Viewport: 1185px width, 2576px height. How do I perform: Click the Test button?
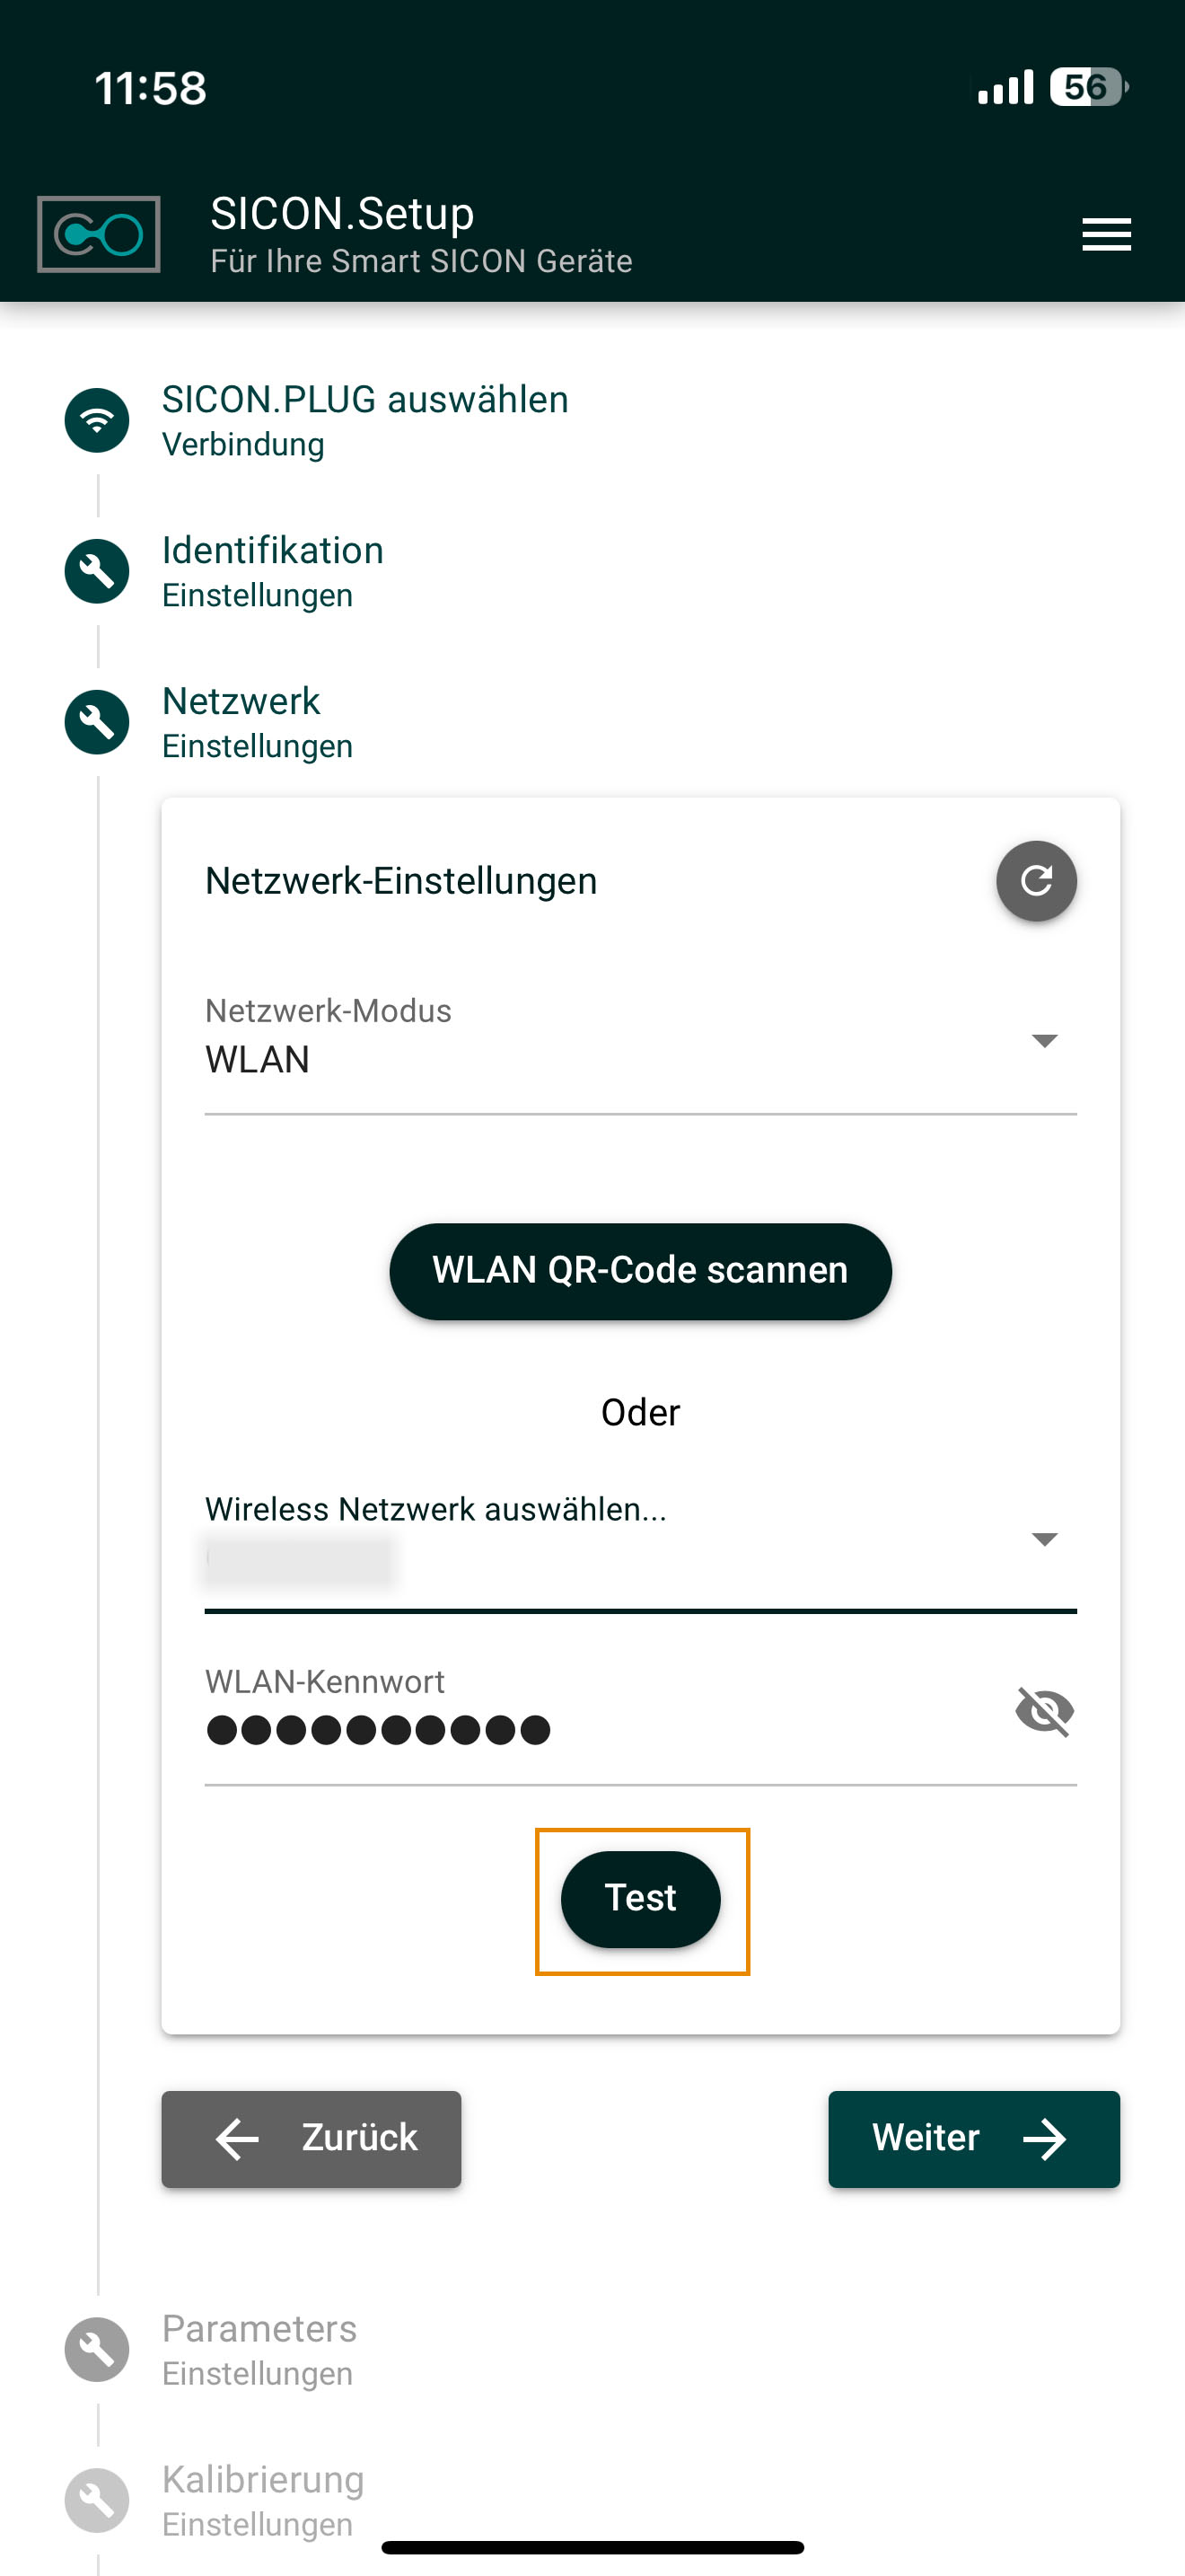(x=640, y=1898)
